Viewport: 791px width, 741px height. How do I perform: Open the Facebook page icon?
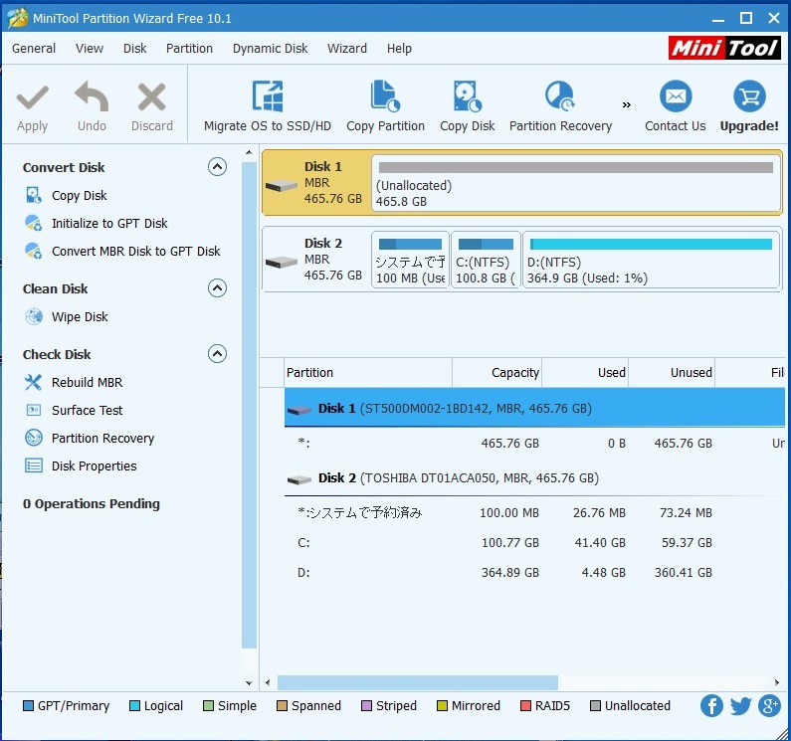pos(711,705)
